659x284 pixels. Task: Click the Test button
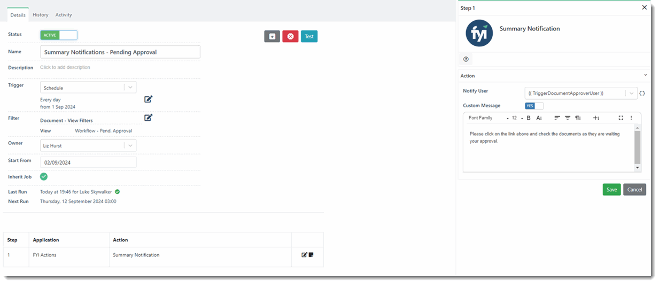309,36
